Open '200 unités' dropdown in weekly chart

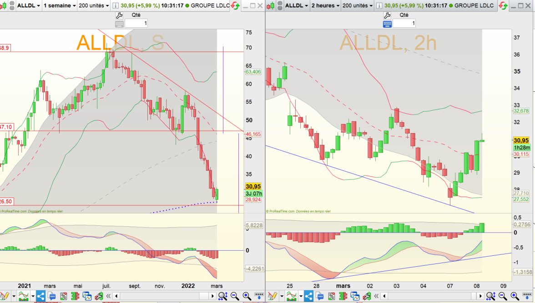coord(94,5)
